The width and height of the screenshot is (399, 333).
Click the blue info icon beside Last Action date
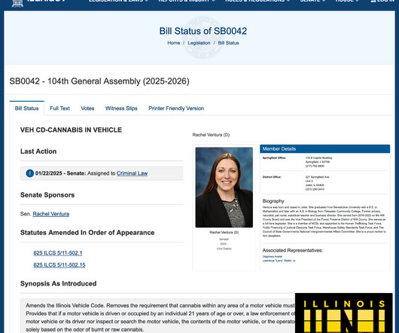30,173
